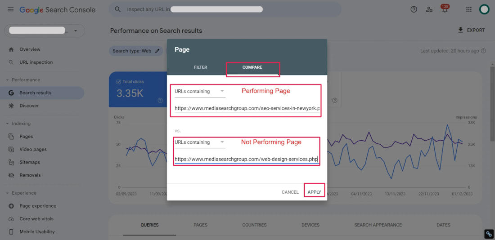Viewport: 495px width, 240px height.
Task: Click the Export download icon
Action: (x=461, y=30)
